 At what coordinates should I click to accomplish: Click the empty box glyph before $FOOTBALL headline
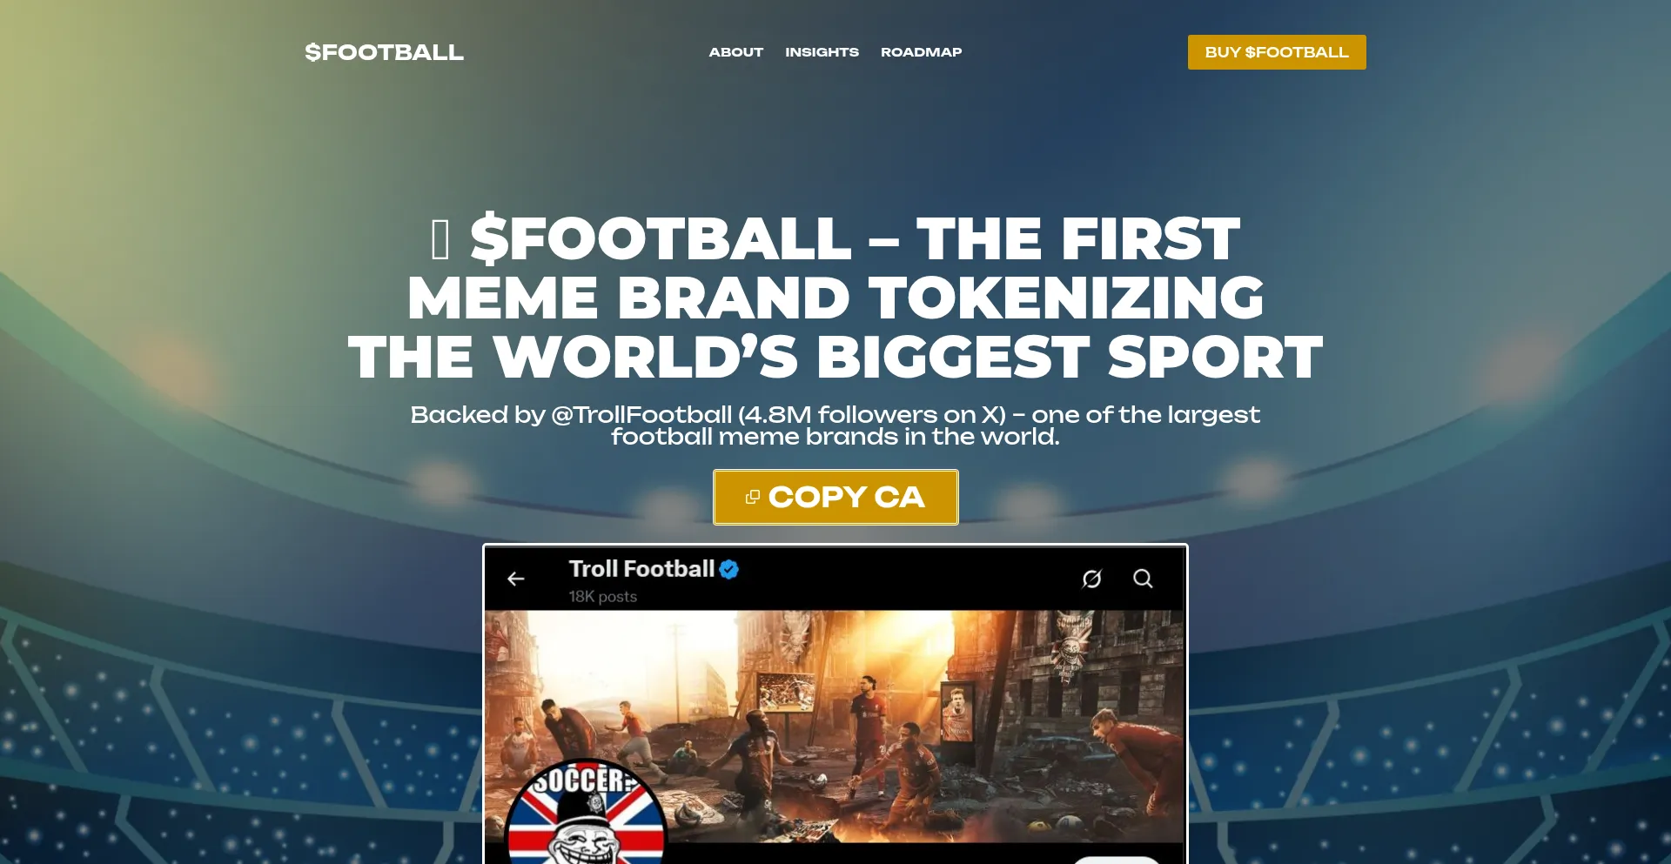tap(440, 239)
